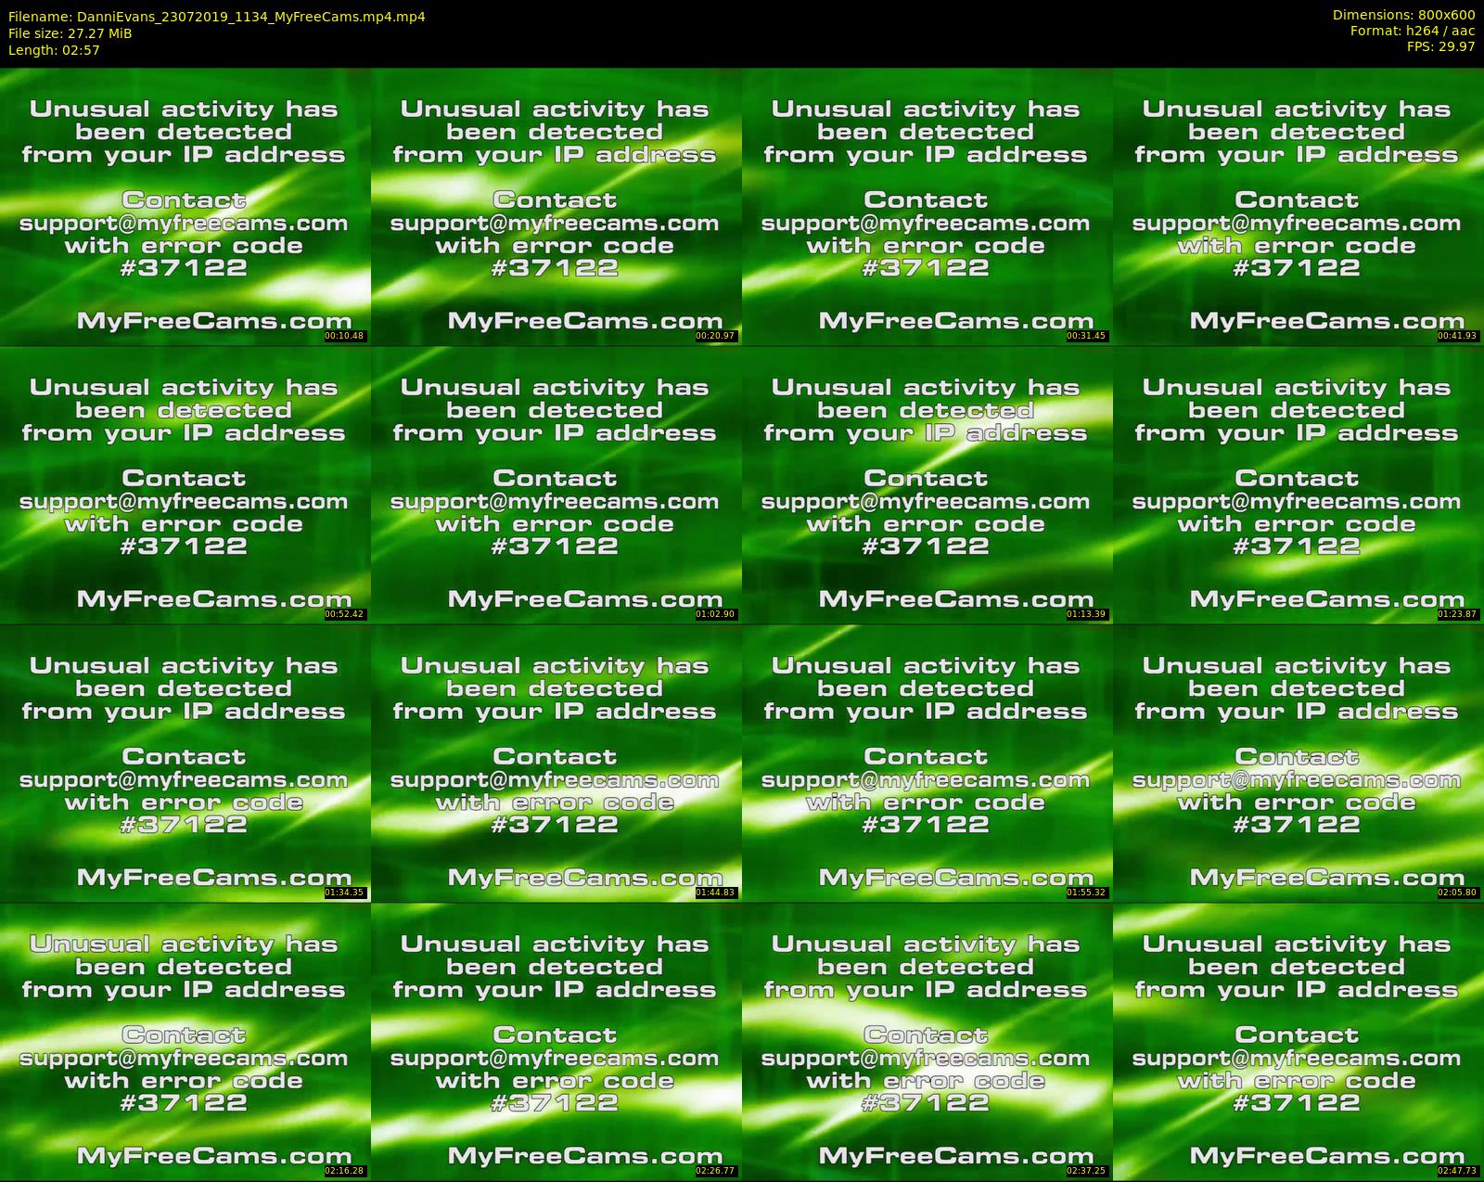Select the 'File size: 27.27 MiB' text
This screenshot has height=1182, width=1484.
(70, 33)
